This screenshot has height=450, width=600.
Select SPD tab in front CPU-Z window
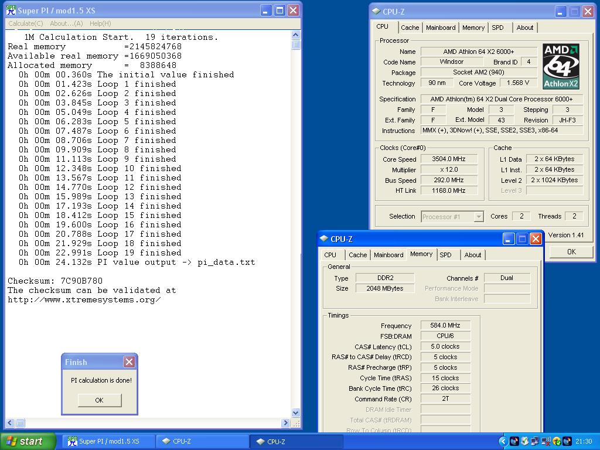pyautogui.click(x=445, y=255)
